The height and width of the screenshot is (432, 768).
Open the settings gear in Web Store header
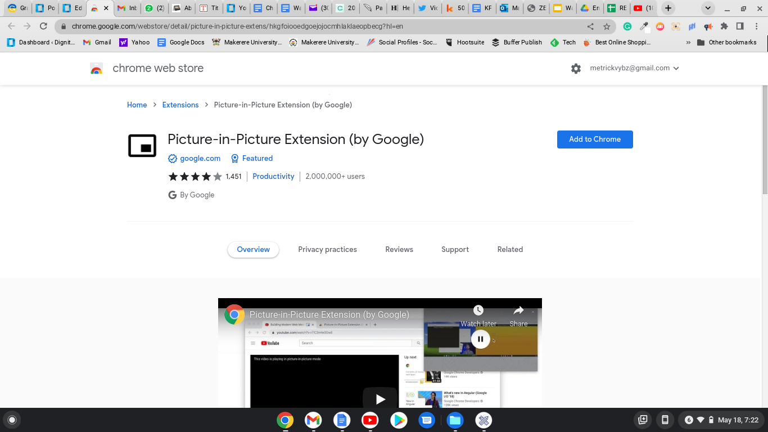[x=576, y=69]
